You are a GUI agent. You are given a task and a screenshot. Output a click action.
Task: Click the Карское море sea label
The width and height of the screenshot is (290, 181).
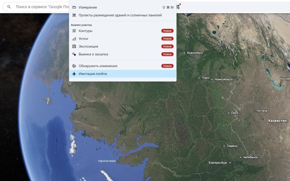point(107,161)
